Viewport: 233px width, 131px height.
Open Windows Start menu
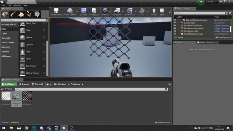[x=4, y=128]
